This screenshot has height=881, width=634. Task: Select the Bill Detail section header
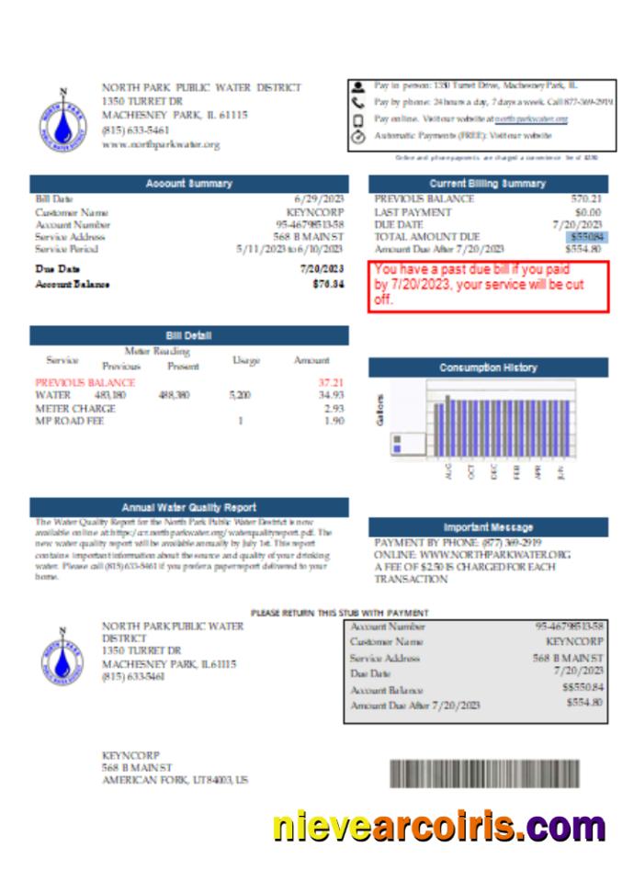coord(188,336)
